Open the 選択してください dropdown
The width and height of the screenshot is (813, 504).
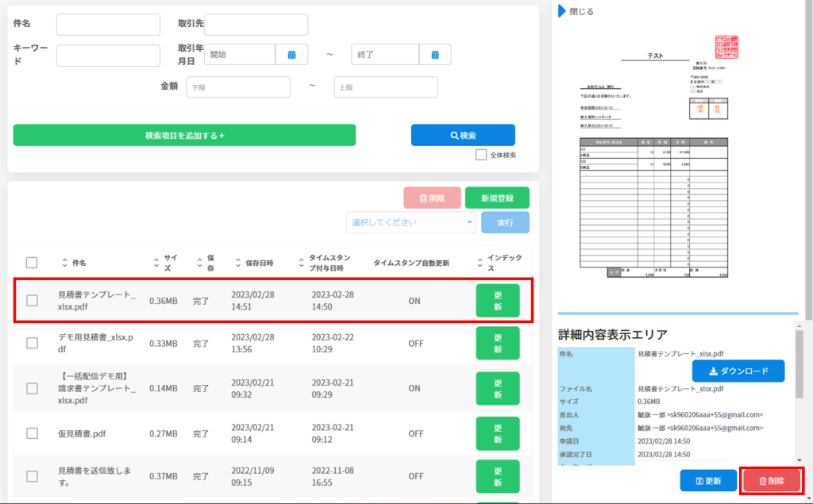[x=411, y=222]
